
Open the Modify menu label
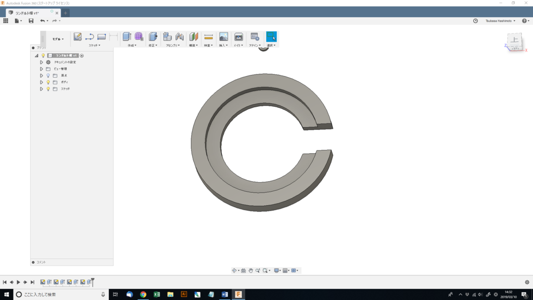(x=153, y=45)
